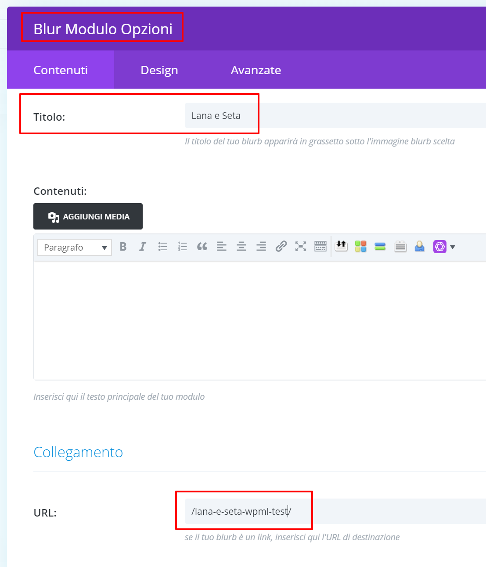Apply blockquote formatting

(x=202, y=247)
